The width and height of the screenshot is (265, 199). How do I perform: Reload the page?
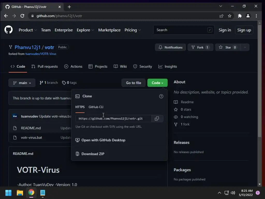click(22, 16)
